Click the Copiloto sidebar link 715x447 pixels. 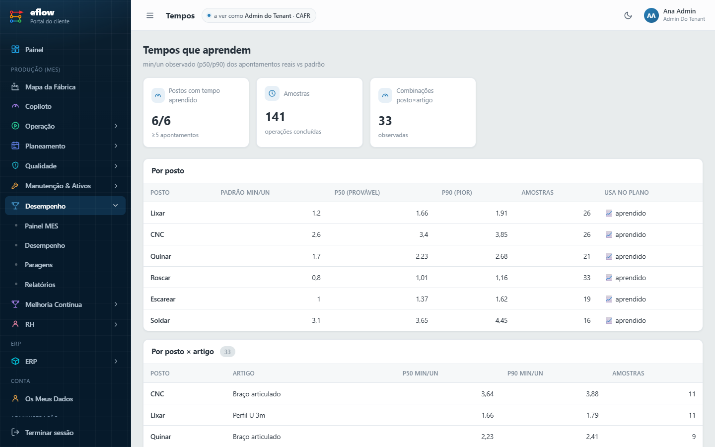(x=38, y=106)
